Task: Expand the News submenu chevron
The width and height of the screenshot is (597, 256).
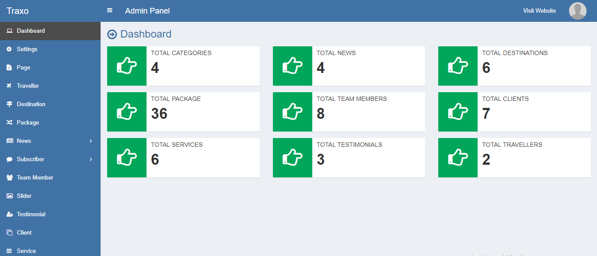Action: pos(91,141)
